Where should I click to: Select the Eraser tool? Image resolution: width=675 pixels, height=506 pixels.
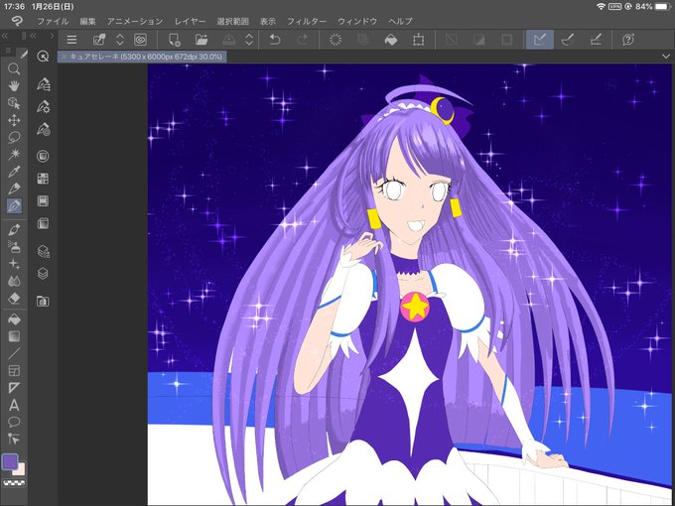click(x=14, y=298)
